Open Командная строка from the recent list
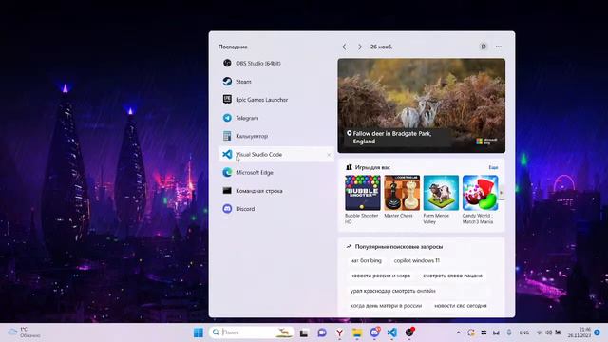The image size is (608, 342). click(276, 191)
